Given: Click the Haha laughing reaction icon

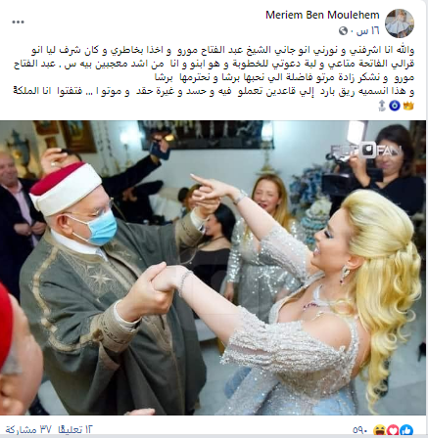Looking at the screenshot, I should [382, 430].
